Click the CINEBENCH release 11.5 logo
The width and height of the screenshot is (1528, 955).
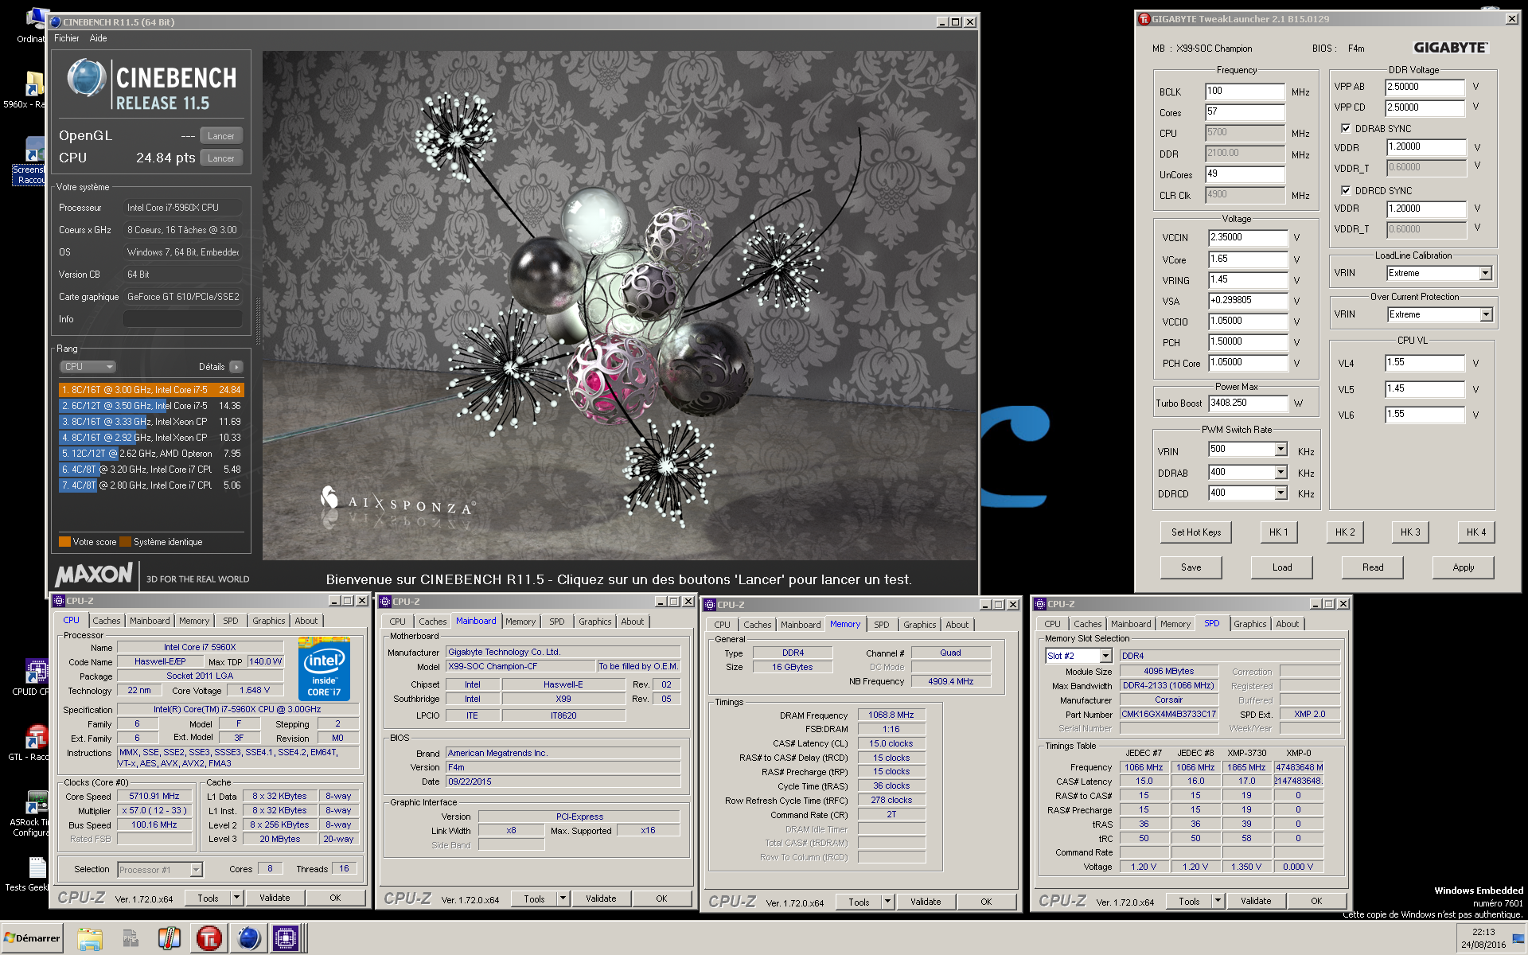[x=151, y=85]
